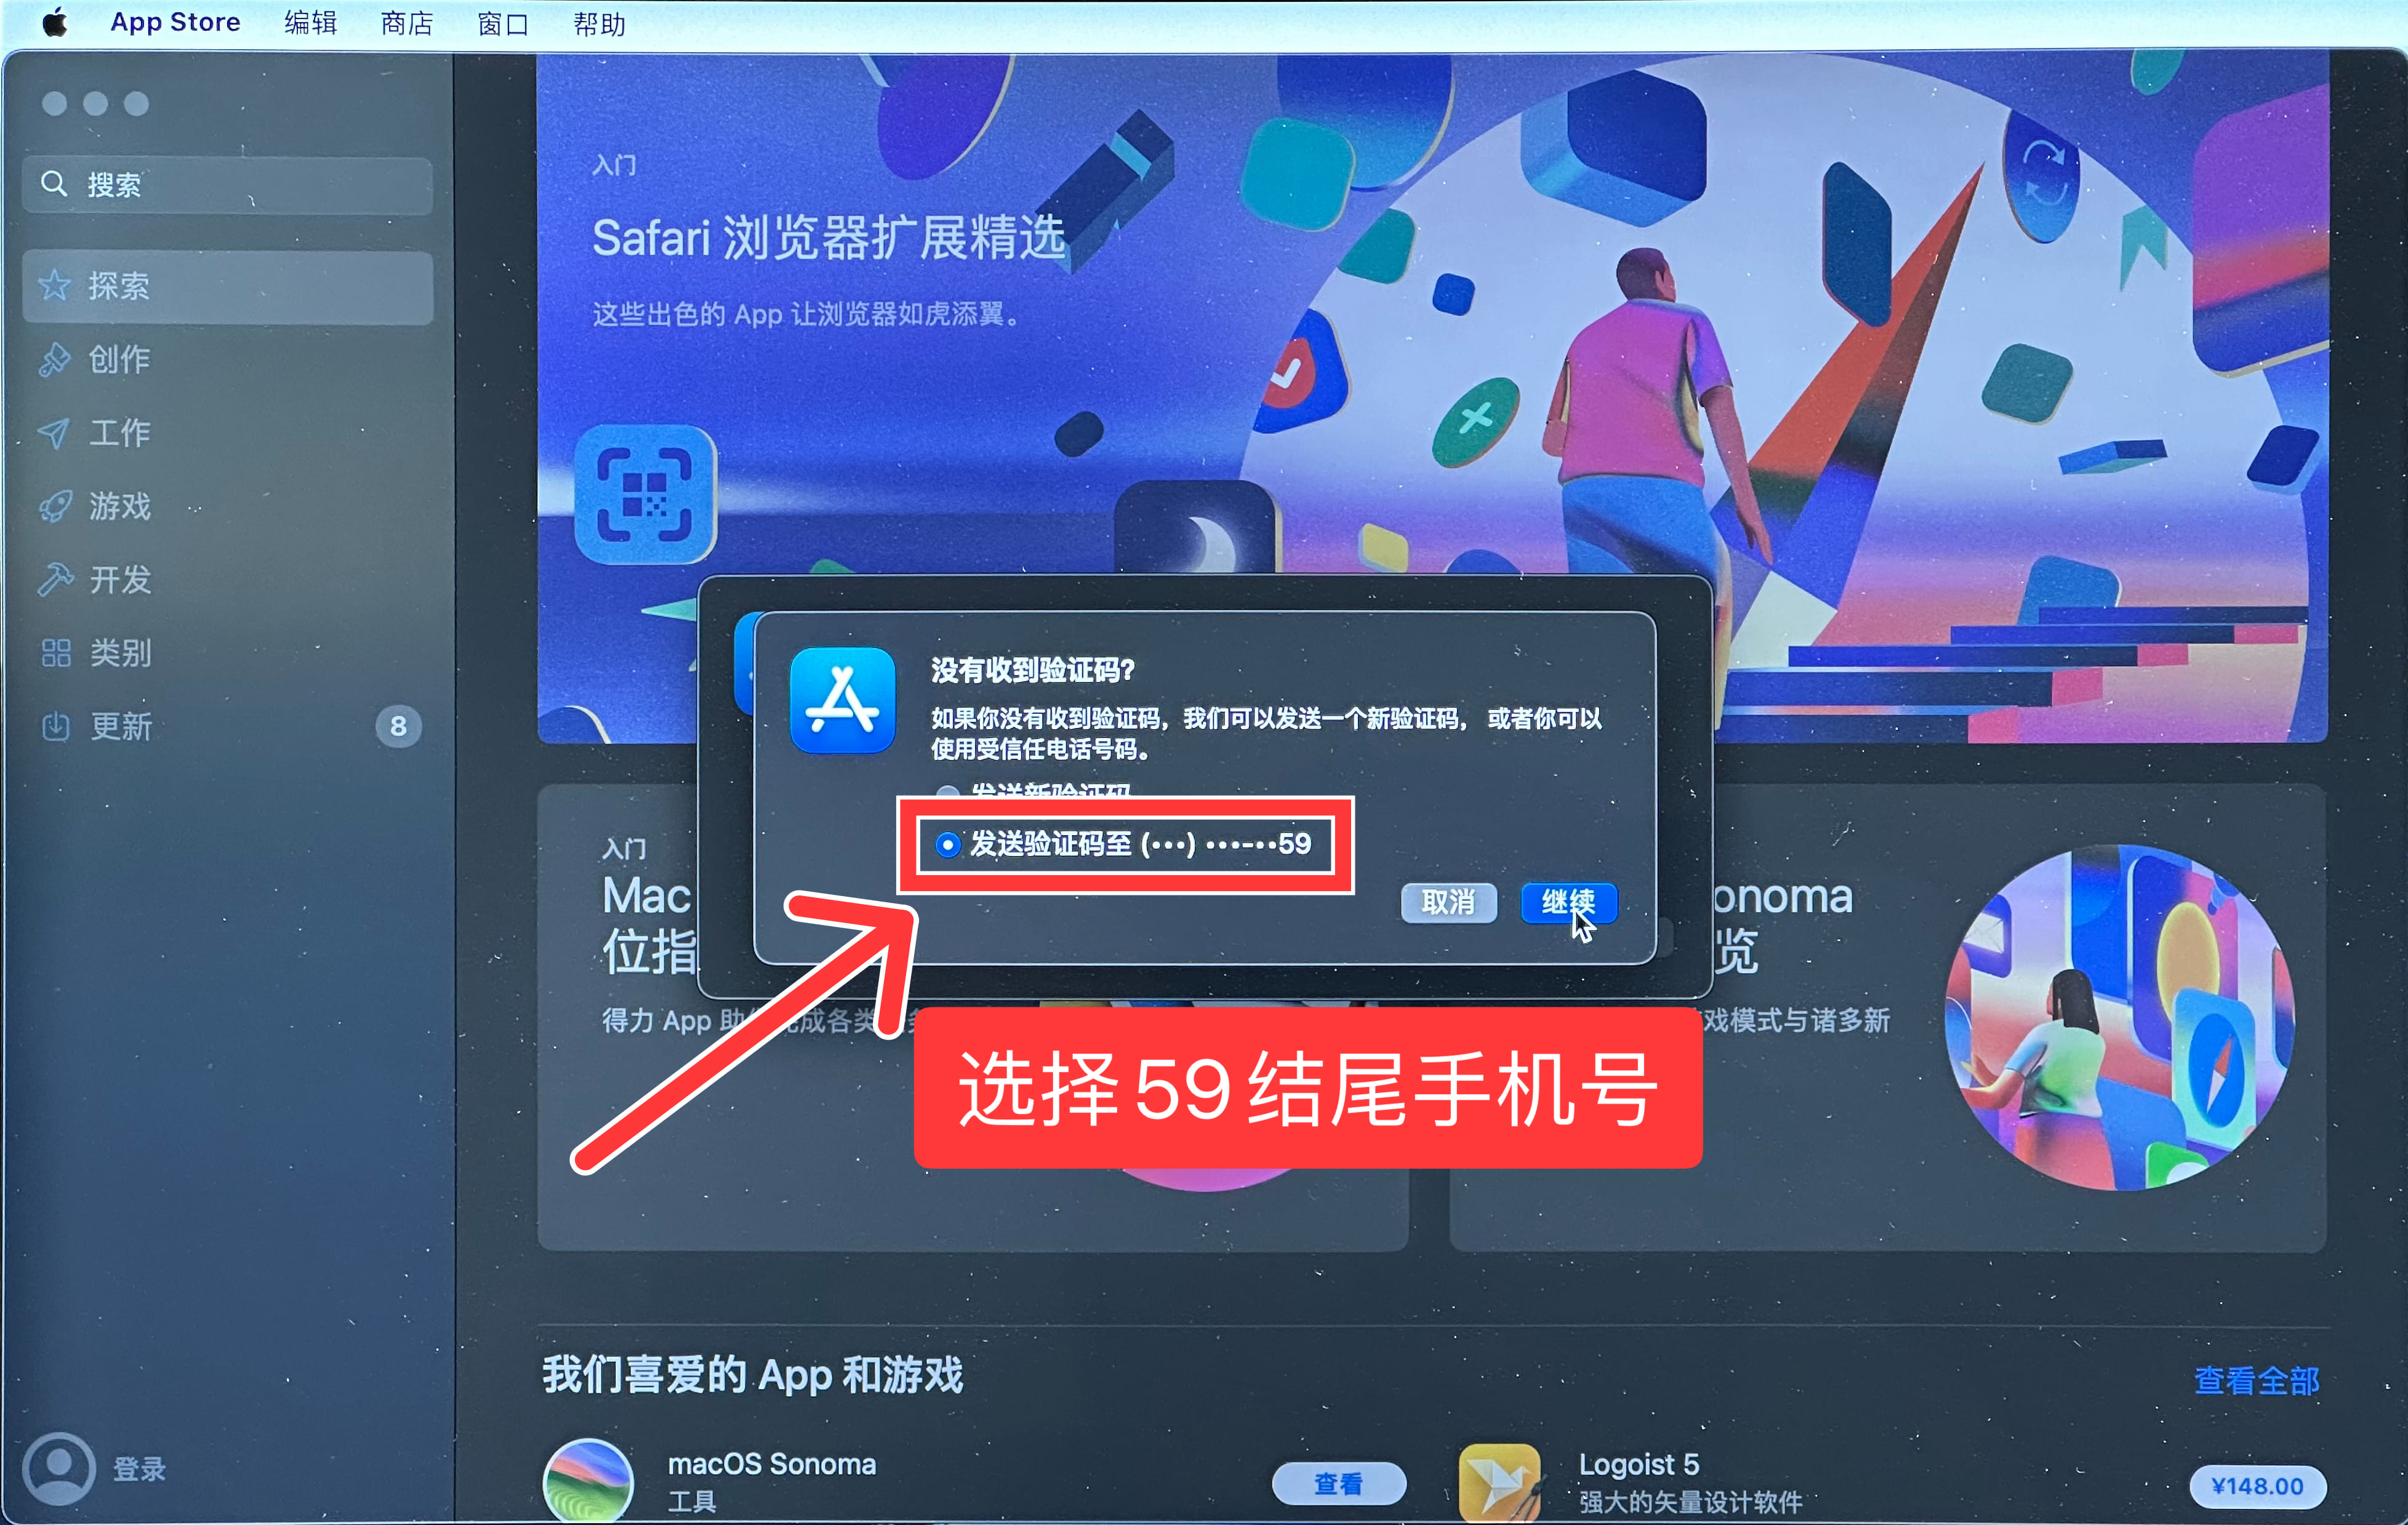This screenshot has width=2408, height=1525.
Task: Click the macOS Sonoma app title
Action: 771,1464
